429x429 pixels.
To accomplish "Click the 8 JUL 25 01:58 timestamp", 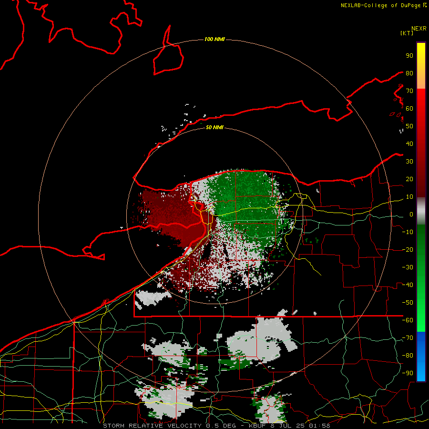I will coord(300,426).
